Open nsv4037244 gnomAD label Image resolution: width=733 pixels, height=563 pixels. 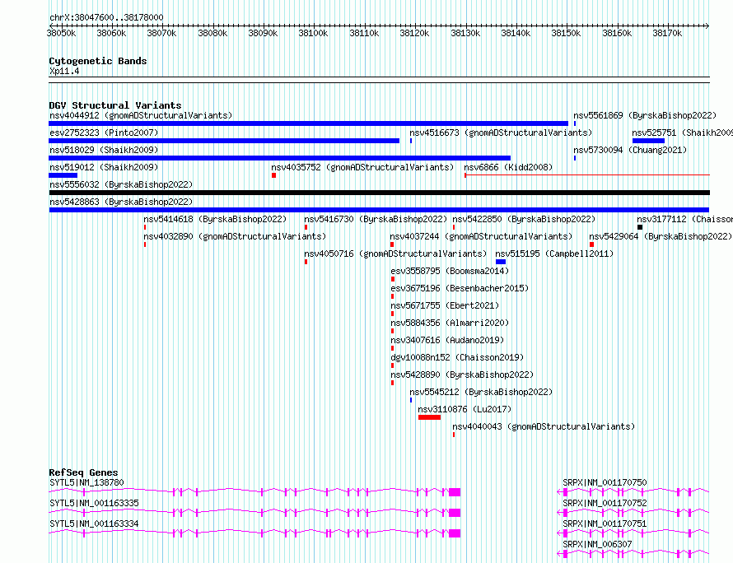[481, 236]
